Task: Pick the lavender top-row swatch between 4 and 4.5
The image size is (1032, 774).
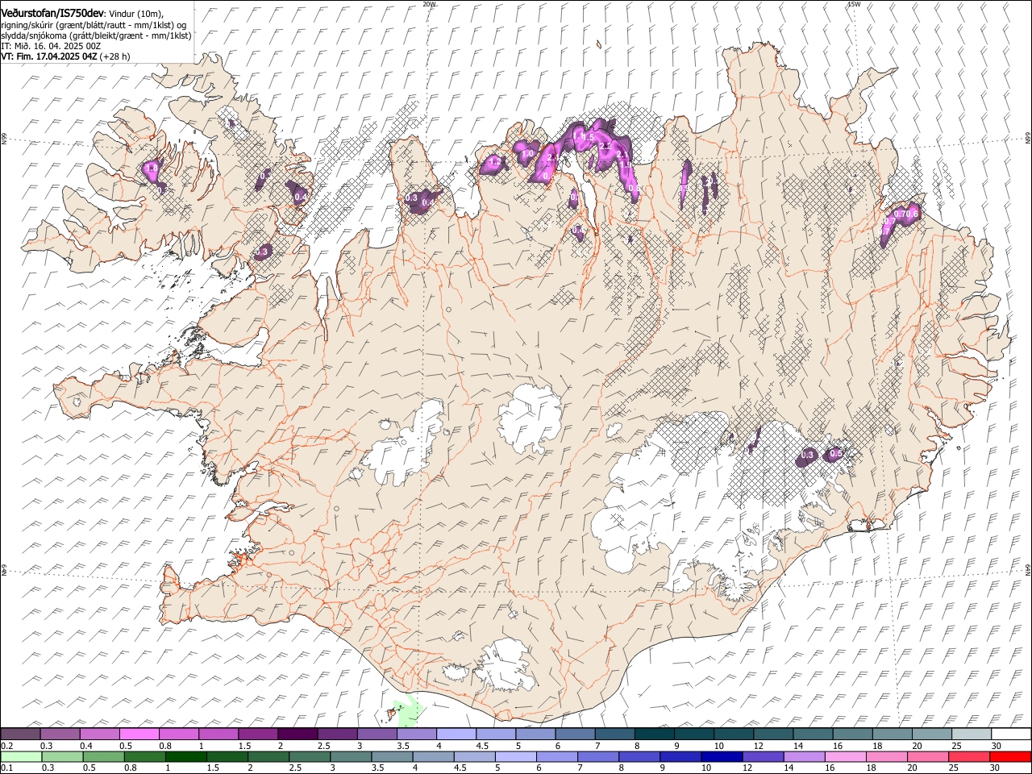Action: click(456, 734)
